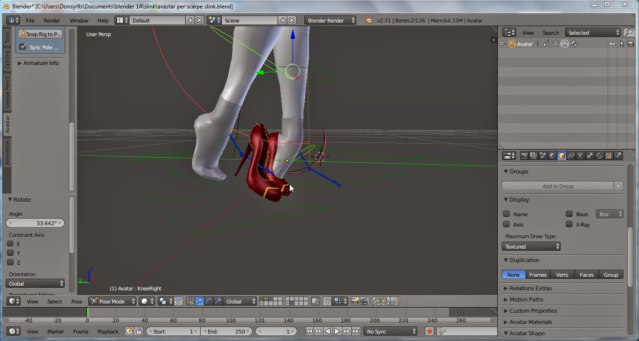Open the World properties tab icon
This screenshot has width=639, height=341.
click(x=552, y=156)
